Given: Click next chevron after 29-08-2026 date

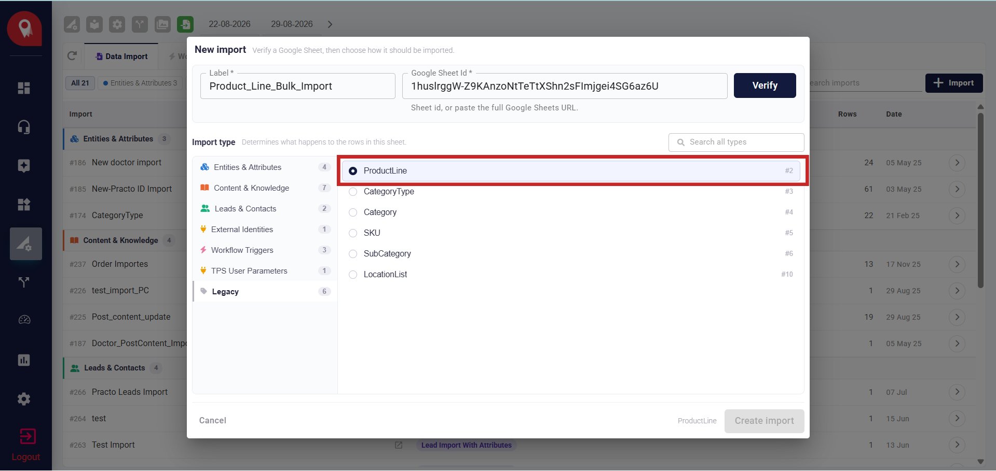Looking at the screenshot, I should click(330, 24).
